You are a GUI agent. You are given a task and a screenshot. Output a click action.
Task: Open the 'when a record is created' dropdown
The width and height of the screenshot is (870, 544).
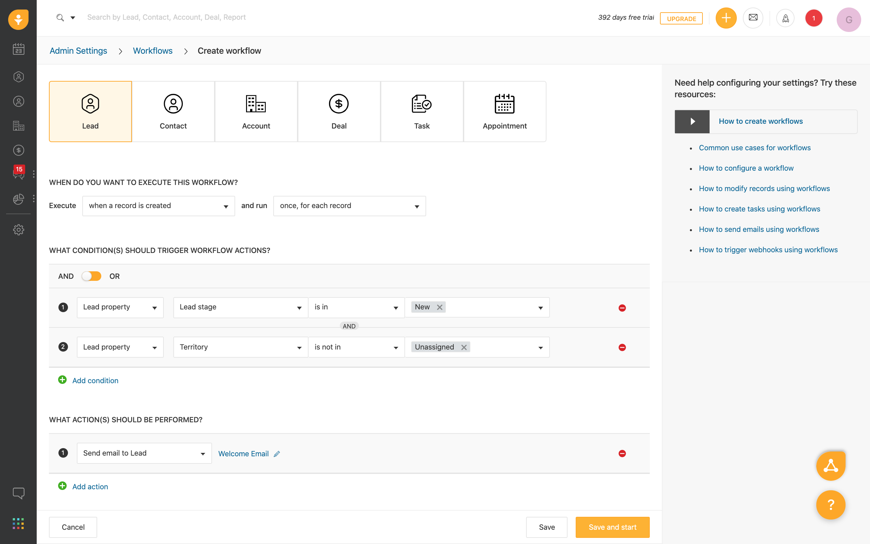click(158, 205)
